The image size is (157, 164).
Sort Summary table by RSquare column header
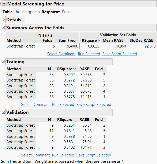click(x=89, y=40)
